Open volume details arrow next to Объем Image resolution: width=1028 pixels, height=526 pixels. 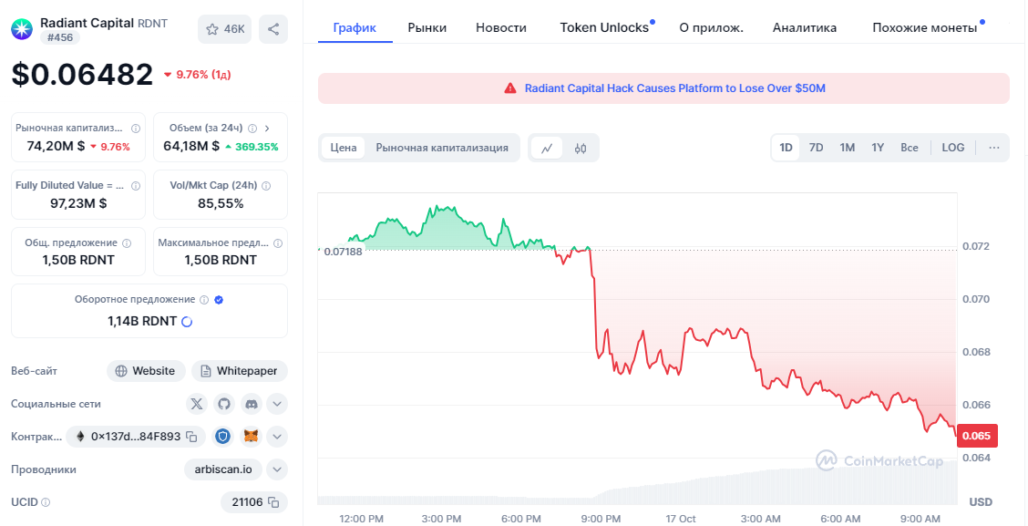(x=267, y=128)
